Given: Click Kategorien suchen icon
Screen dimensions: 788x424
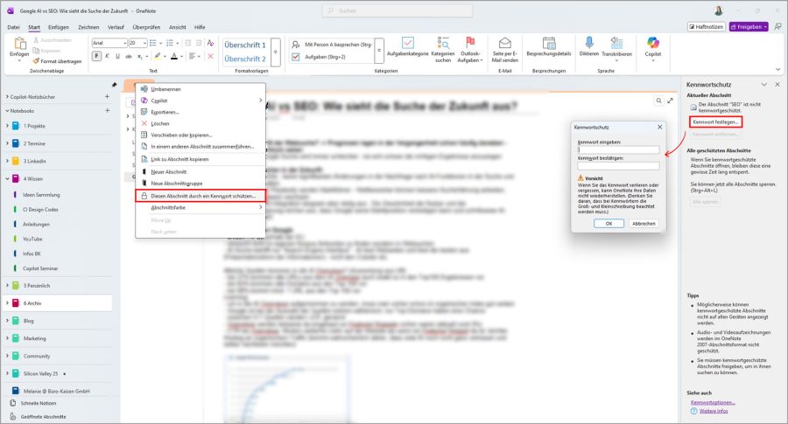Looking at the screenshot, I should tap(443, 43).
